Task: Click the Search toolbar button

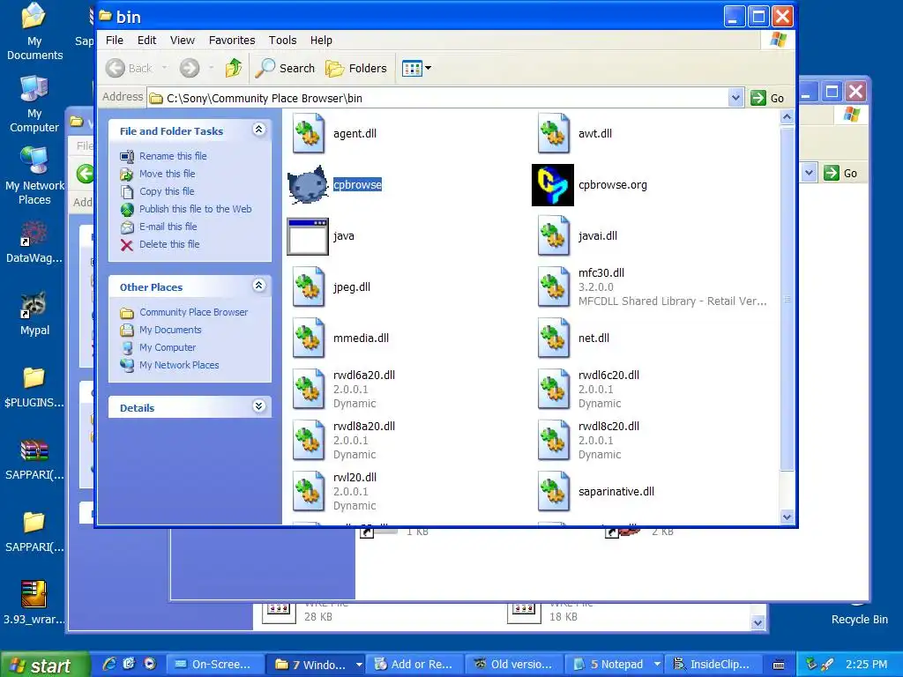Action: click(x=285, y=68)
